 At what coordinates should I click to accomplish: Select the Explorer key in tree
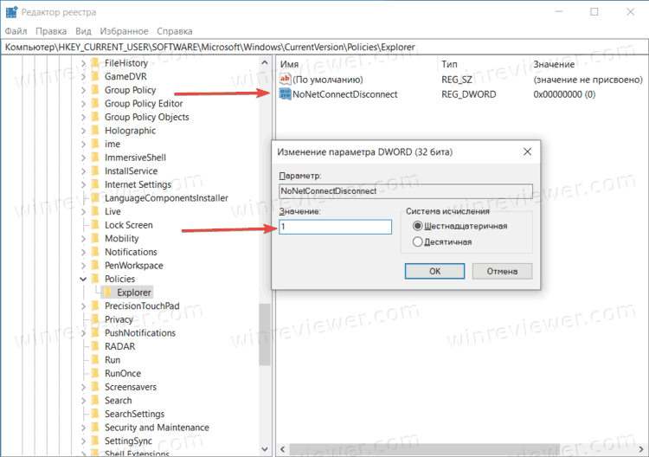tap(134, 293)
